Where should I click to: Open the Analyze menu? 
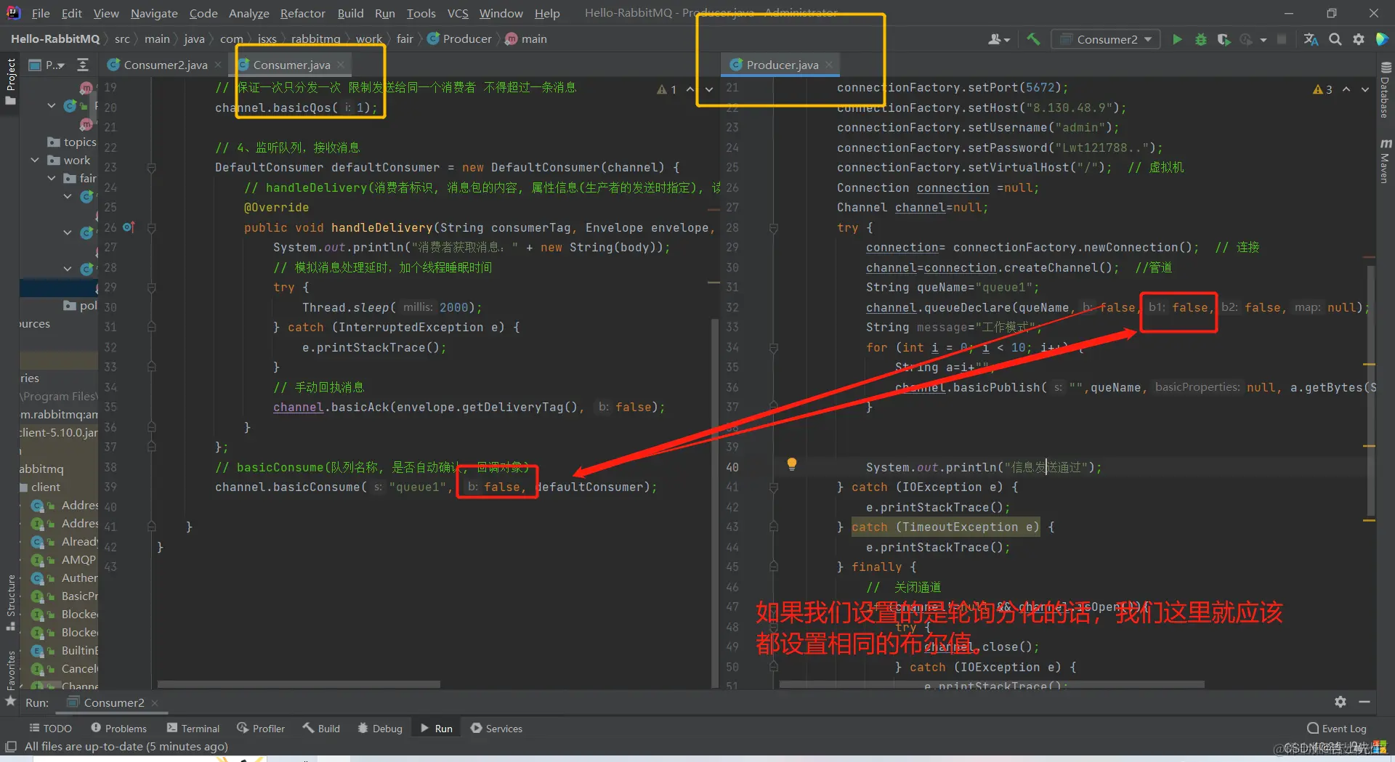pyautogui.click(x=248, y=13)
